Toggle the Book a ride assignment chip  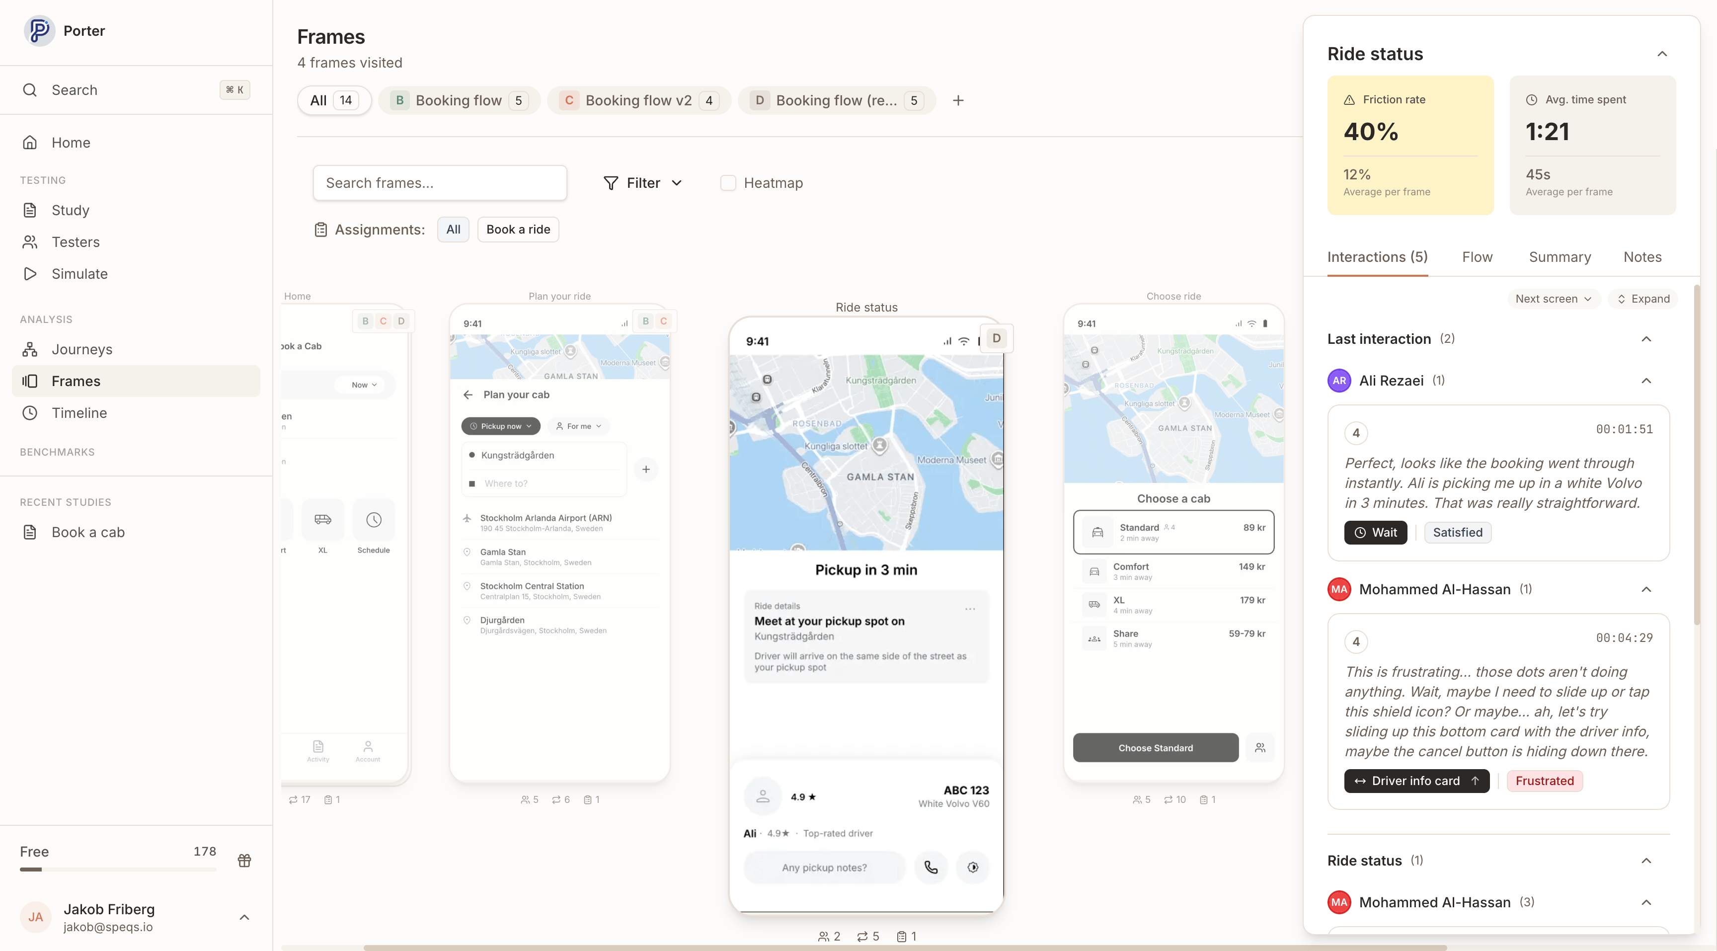pos(518,229)
